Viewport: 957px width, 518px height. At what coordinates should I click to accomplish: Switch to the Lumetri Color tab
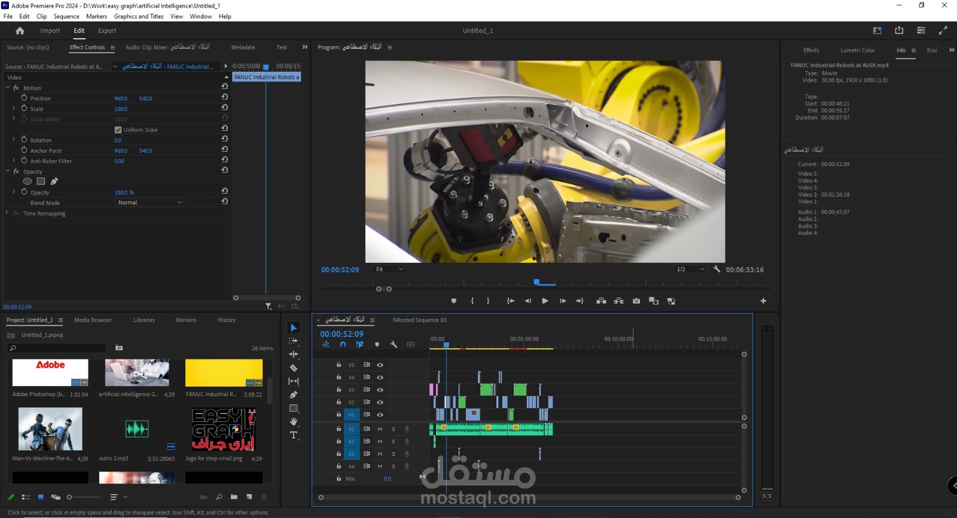coord(857,50)
